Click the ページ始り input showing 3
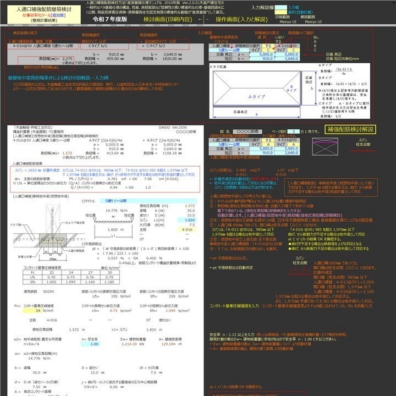The width and height of the screenshot is (396, 396). point(294,131)
